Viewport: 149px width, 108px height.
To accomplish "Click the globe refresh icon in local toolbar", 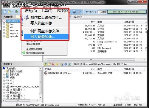I will pyautogui.click(x=62, y=64).
